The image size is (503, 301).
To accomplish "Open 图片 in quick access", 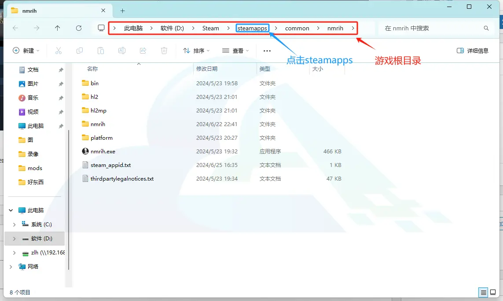I will pos(33,84).
